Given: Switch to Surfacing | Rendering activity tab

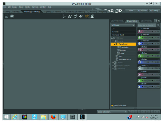Looking at the screenshot, I should 76,12.
